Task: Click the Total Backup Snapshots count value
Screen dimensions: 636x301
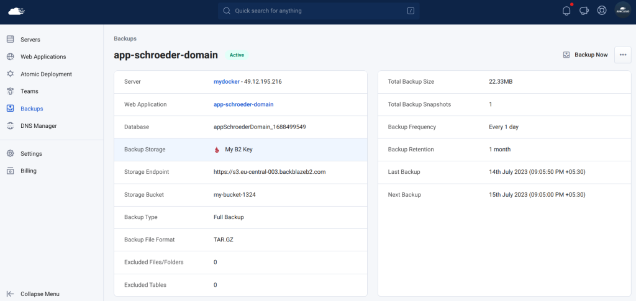Action: (x=491, y=104)
